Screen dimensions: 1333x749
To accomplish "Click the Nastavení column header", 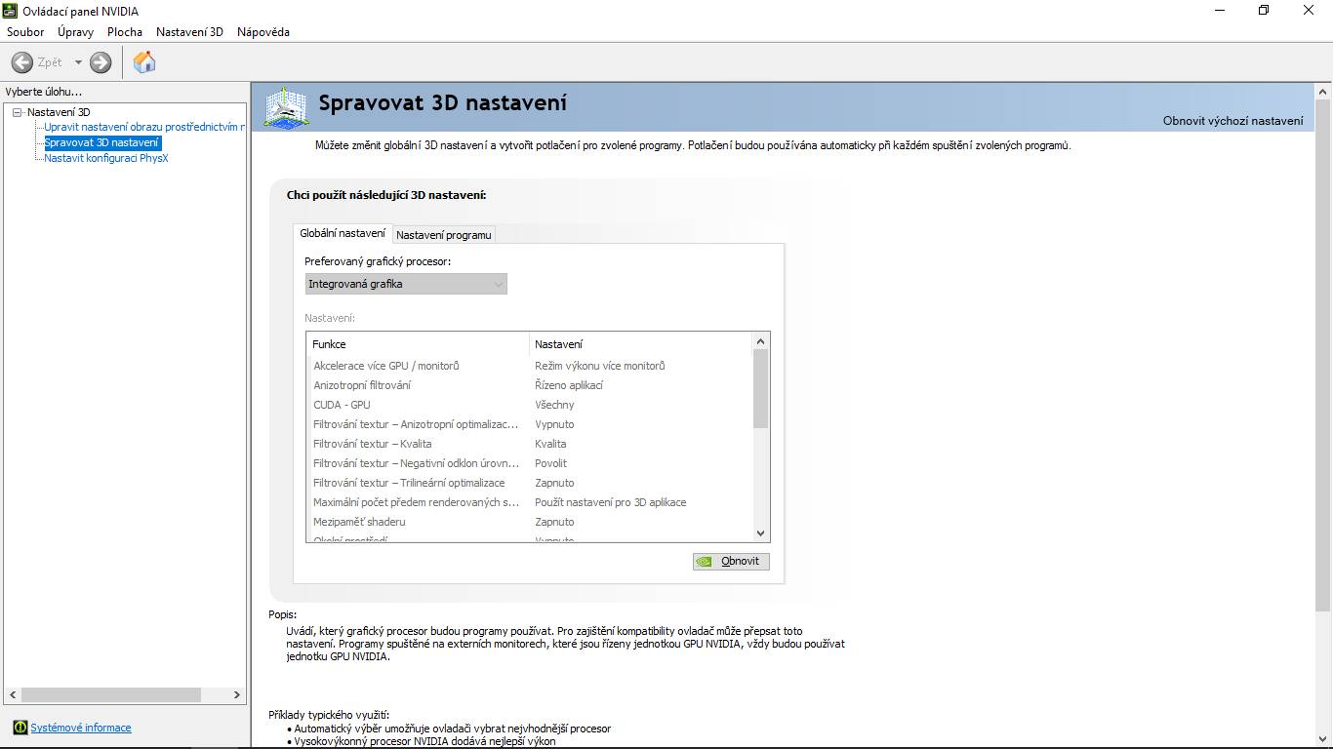I will tap(641, 344).
